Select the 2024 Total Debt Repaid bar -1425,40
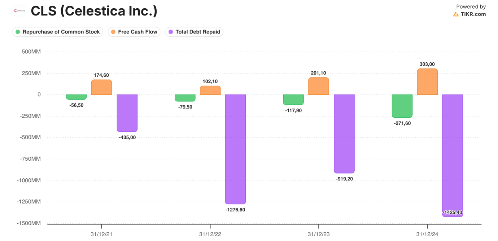The image size is (498, 241). [x=453, y=155]
